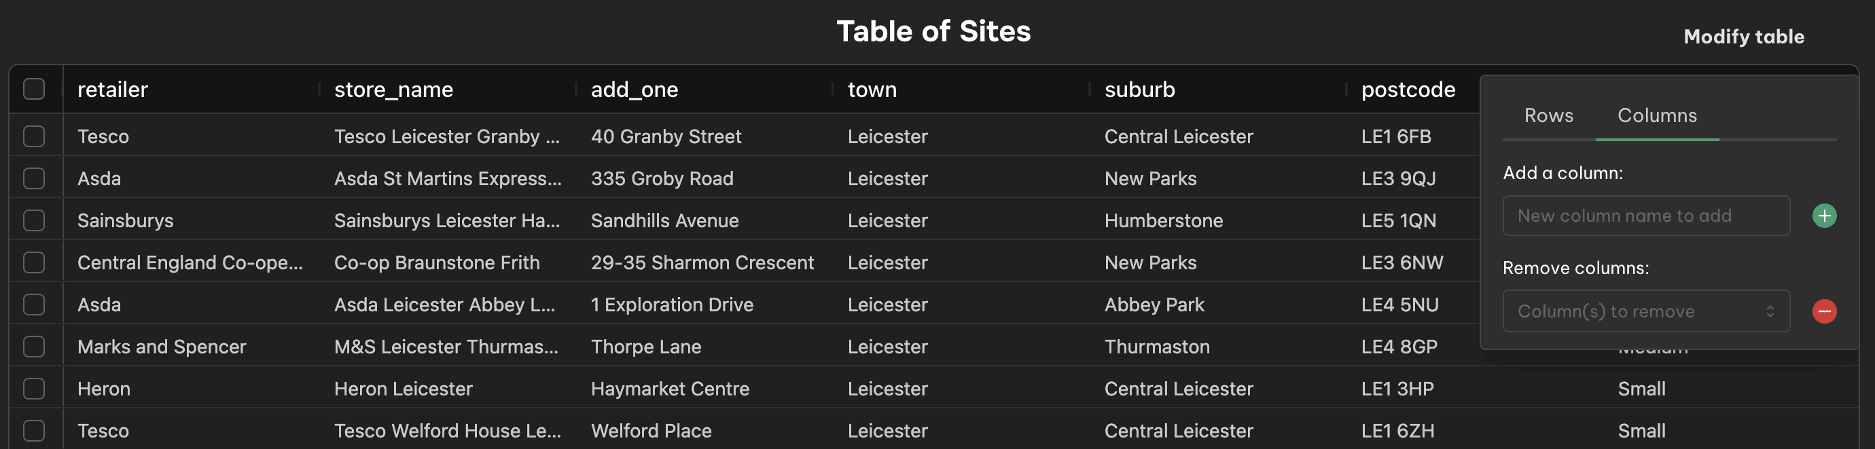Toggle the select-all header checkbox
Image resolution: width=1875 pixels, height=449 pixels.
[x=34, y=90]
